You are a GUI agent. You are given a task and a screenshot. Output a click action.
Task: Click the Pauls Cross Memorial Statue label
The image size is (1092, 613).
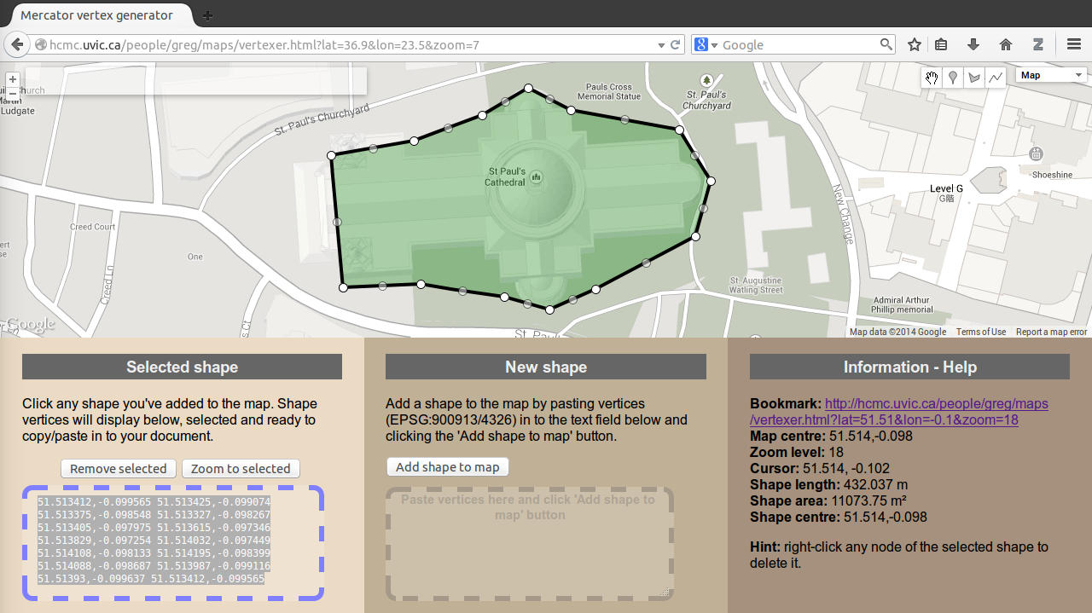(609, 91)
